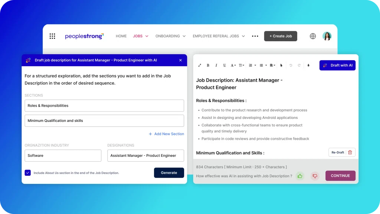Toggle italic formatting in the editor
Viewport: 380px width, 214px height.
pos(216,65)
